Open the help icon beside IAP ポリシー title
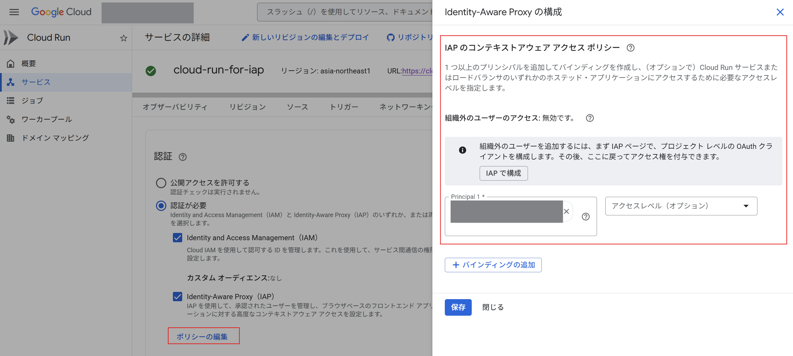Screen dimensions: 793x356 (x=630, y=48)
